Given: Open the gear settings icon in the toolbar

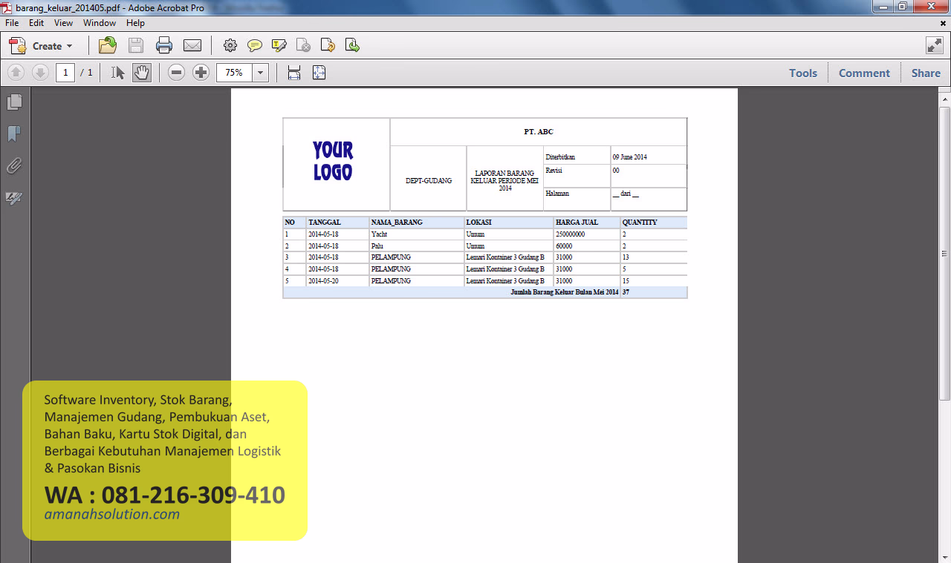Looking at the screenshot, I should (x=230, y=46).
